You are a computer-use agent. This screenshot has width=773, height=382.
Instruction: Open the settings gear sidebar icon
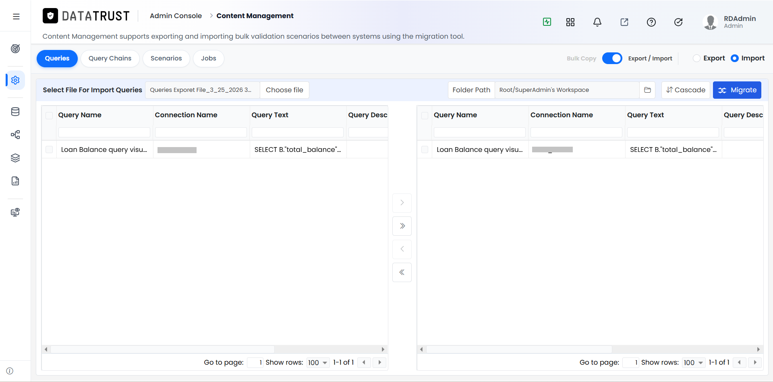(15, 80)
